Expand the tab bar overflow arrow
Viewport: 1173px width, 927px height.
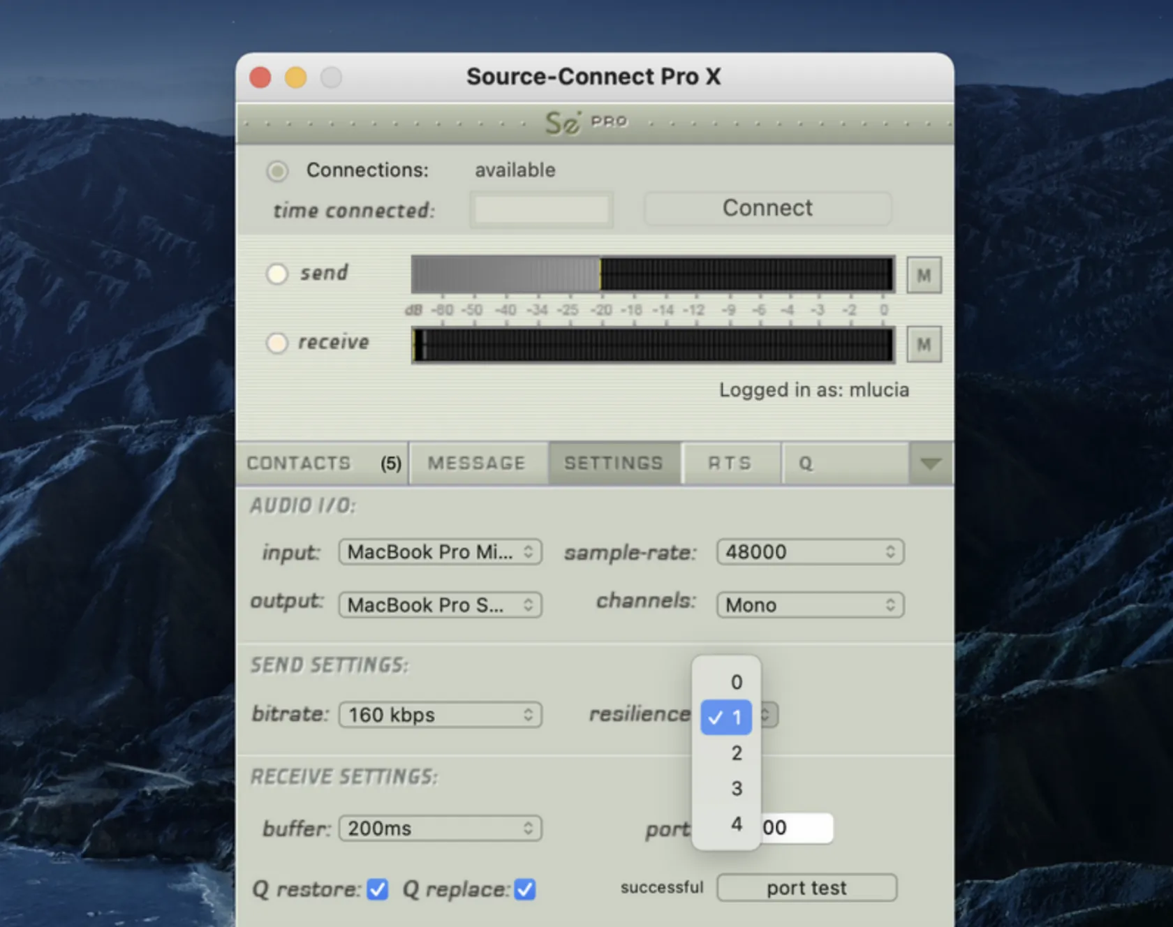[x=931, y=463]
